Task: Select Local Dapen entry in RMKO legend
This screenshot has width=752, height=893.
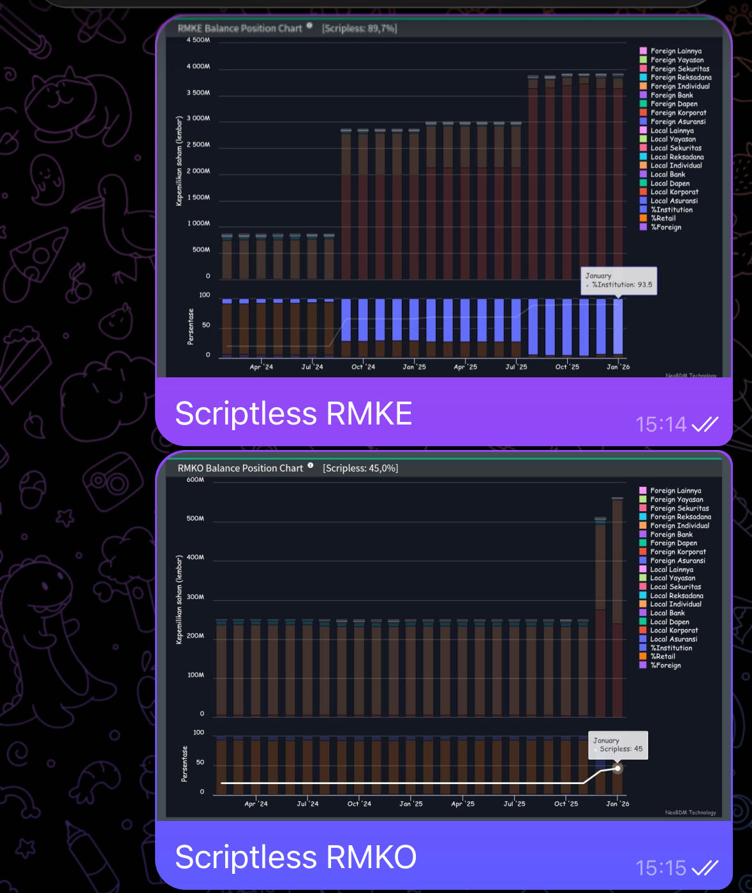Action: [665, 622]
